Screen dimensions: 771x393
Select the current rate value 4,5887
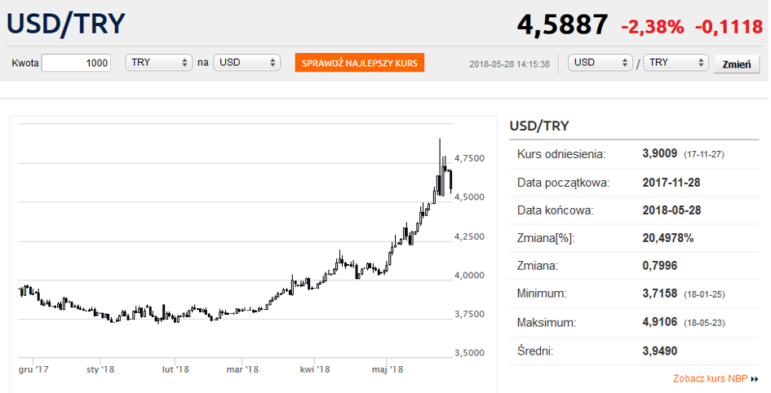coord(562,25)
